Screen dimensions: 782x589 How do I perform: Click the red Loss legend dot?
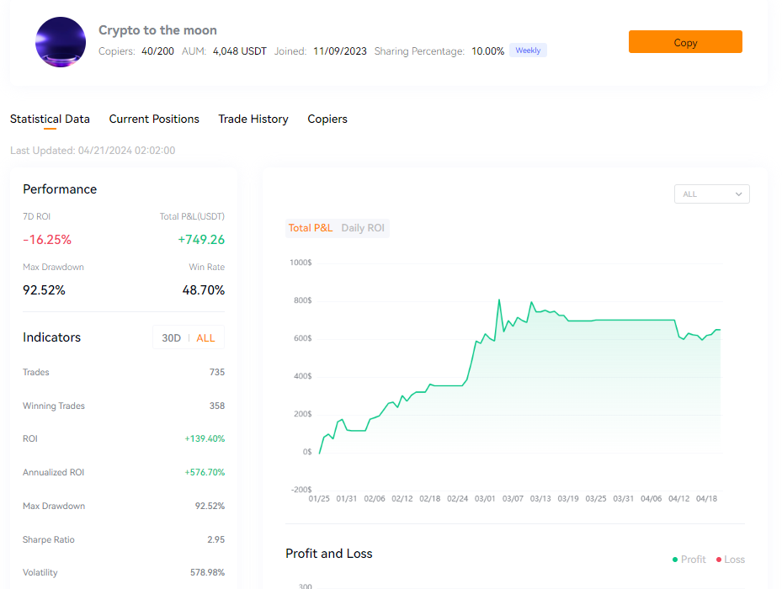click(717, 559)
